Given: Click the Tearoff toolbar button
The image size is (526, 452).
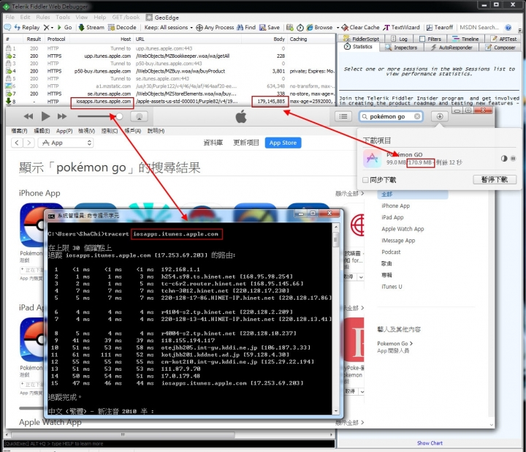Looking at the screenshot, I should [x=440, y=27].
